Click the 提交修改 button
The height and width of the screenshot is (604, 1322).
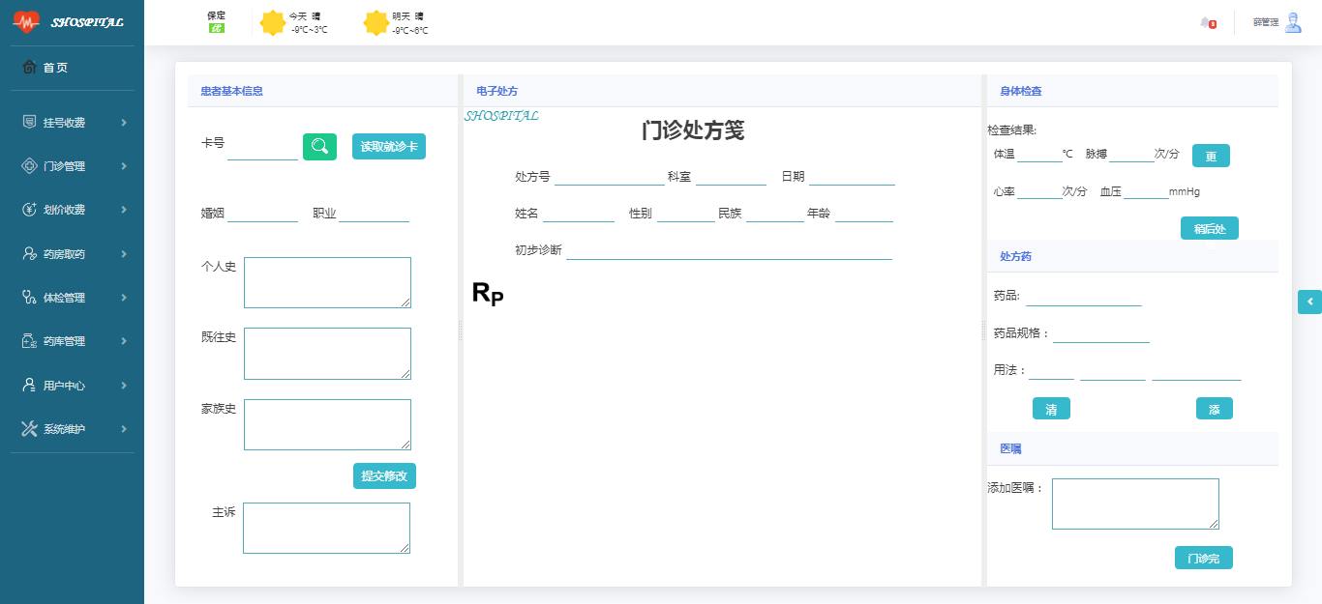coord(384,476)
